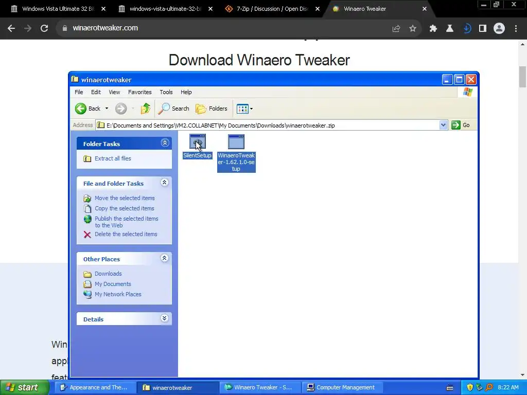Select the WinaeroTweaker-1.62.1.0-setup file icon
Screen dimensions: 527x395
(236, 142)
